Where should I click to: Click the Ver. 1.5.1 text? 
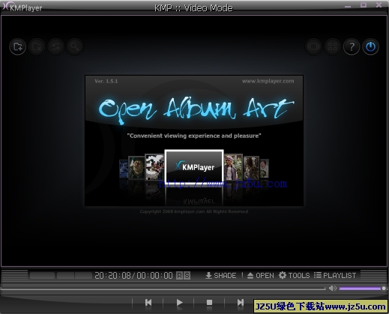[x=106, y=81]
